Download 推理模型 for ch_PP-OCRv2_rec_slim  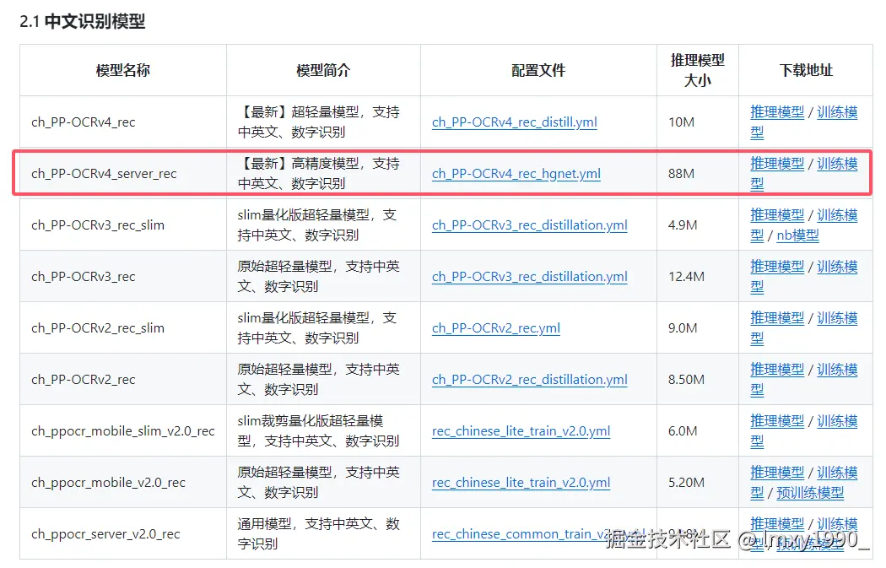tap(777, 317)
